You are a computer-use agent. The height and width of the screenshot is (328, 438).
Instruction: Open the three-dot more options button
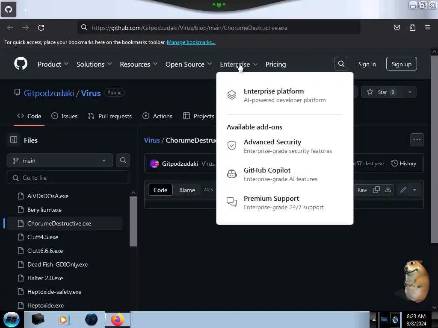[x=417, y=140]
